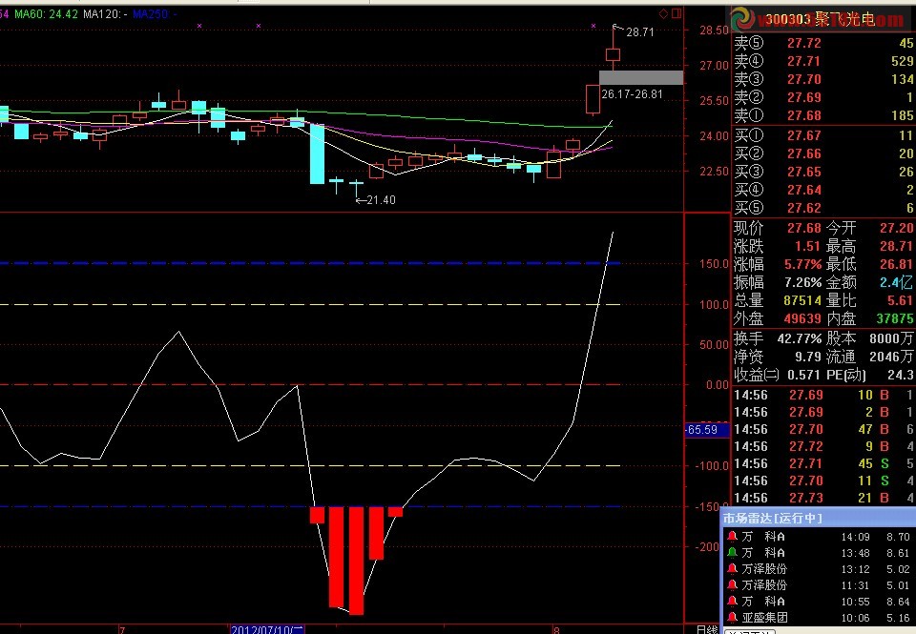
Task: Click the 外盘 value 49639
Action: click(802, 318)
